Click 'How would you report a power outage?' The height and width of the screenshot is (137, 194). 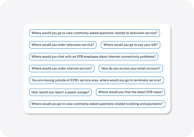(x=60, y=92)
